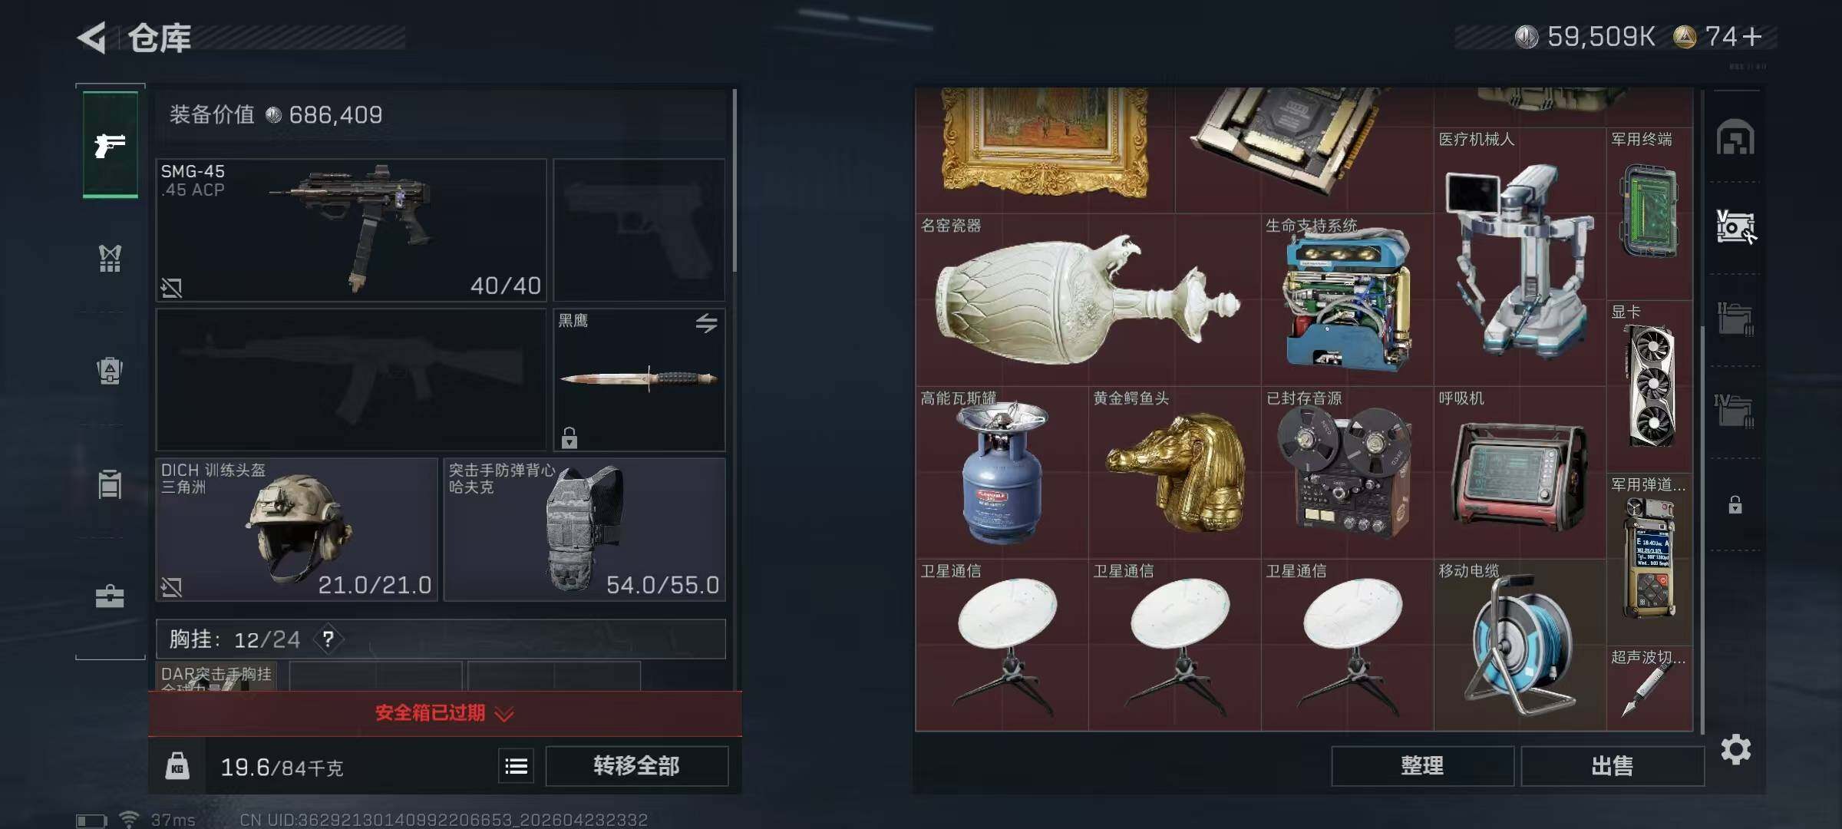Click the 转移全部 button
The image size is (1842, 829).
coord(637,766)
